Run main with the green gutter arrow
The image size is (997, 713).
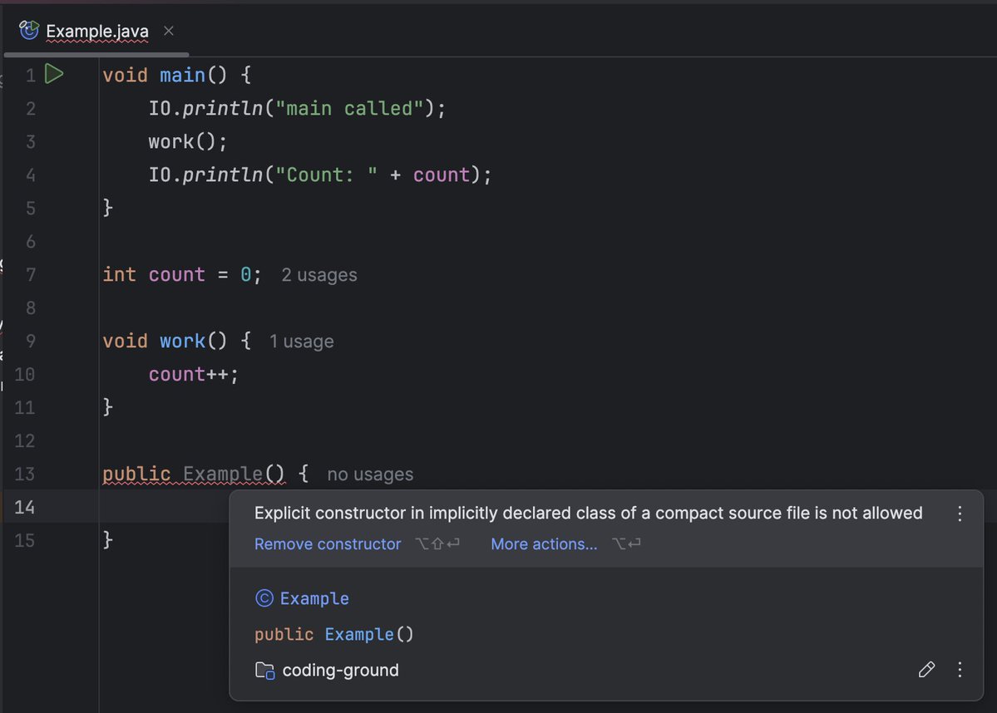pos(54,74)
